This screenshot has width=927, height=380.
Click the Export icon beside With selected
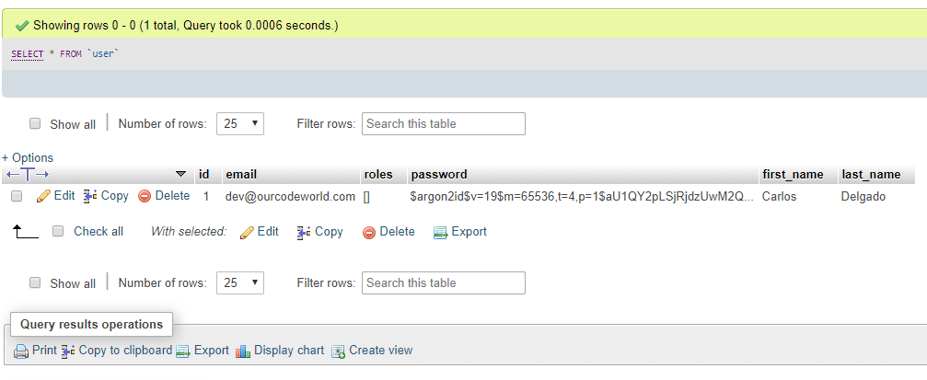pos(440,232)
